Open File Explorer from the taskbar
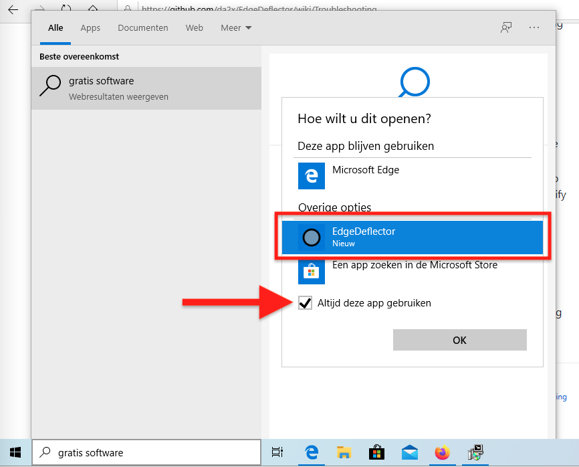 344,453
